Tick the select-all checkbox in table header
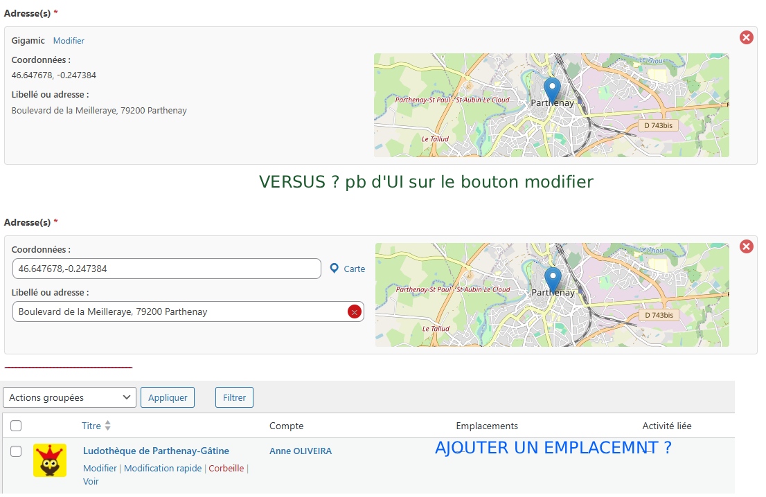The height and width of the screenshot is (497, 766). 16,426
